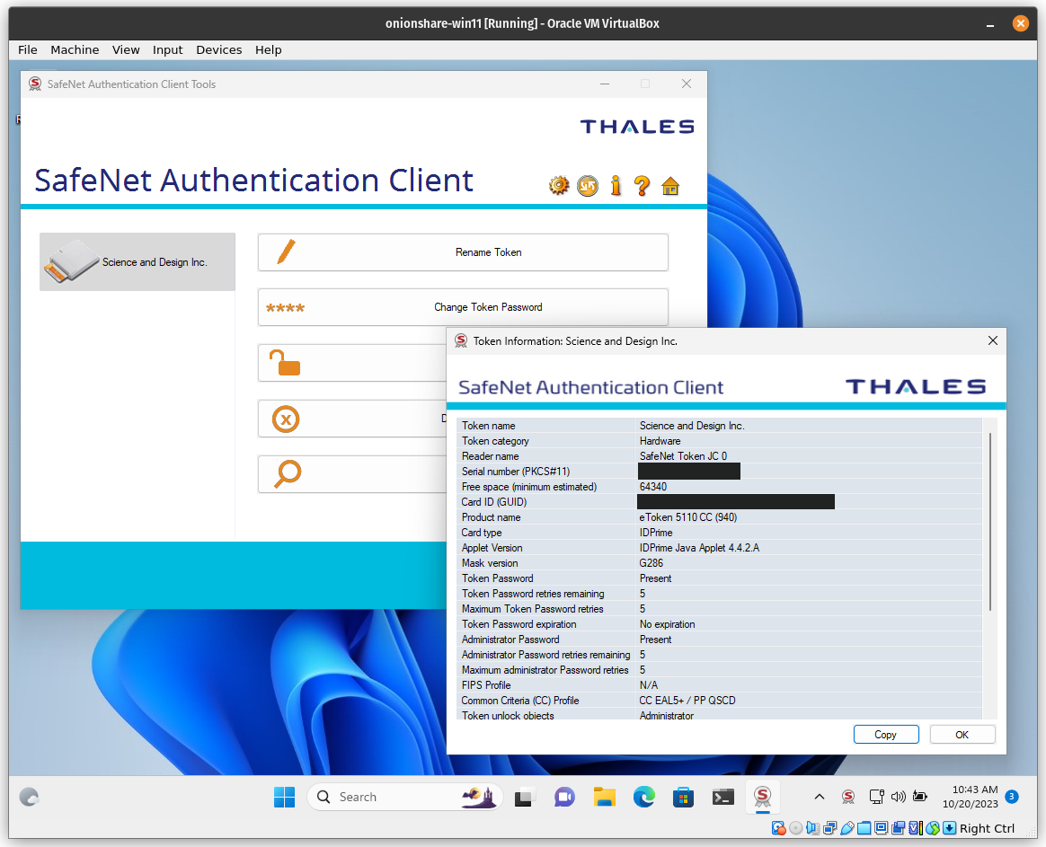
Task: Click the 'CC EAL5+ / PP QSCD' value
Action: tap(687, 701)
